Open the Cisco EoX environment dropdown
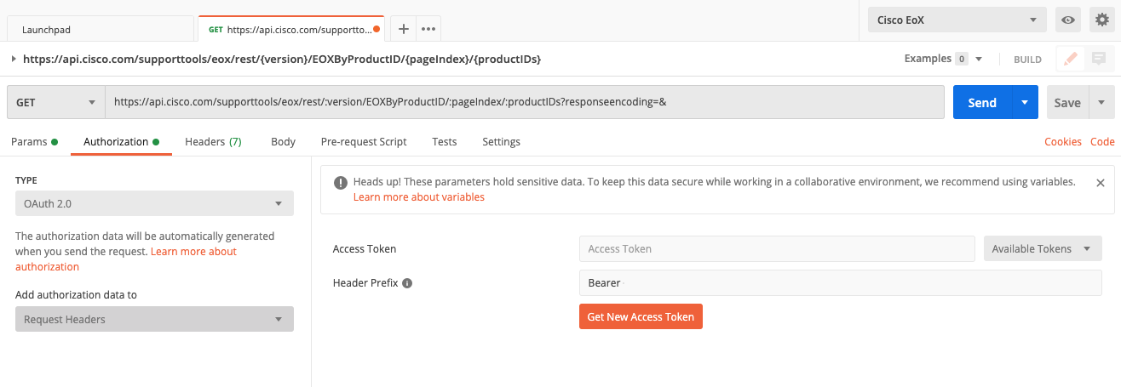 957,20
